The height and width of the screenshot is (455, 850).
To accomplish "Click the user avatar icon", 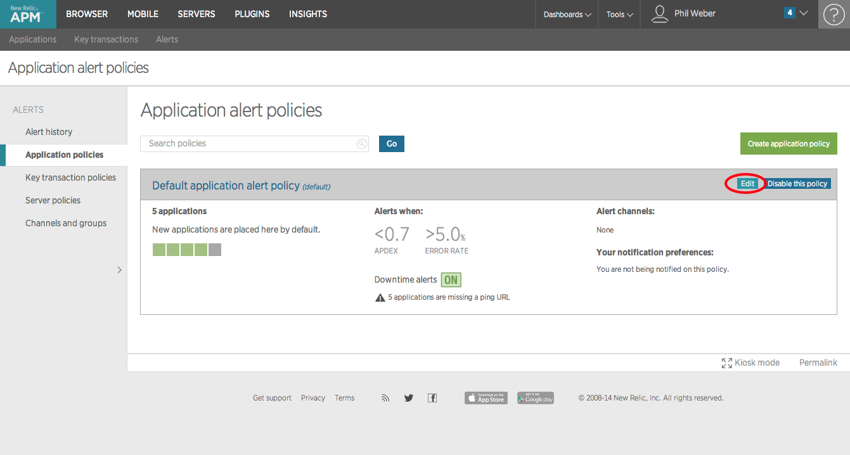I will click(x=660, y=14).
